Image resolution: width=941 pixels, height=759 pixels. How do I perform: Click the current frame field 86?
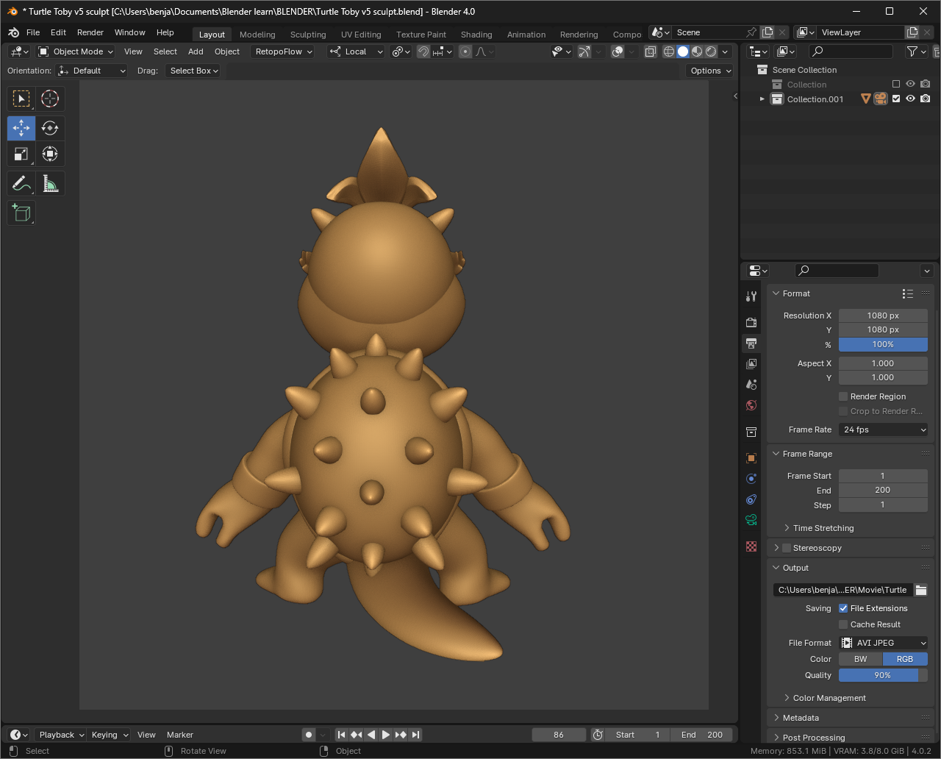click(x=559, y=735)
